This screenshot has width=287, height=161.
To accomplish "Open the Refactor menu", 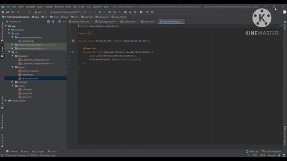I will click(x=59, y=7).
